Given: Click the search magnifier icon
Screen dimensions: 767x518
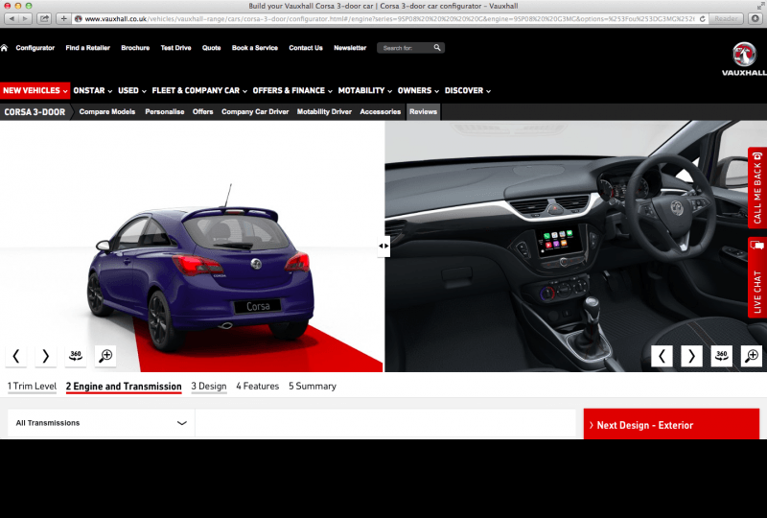Looking at the screenshot, I should [x=437, y=48].
